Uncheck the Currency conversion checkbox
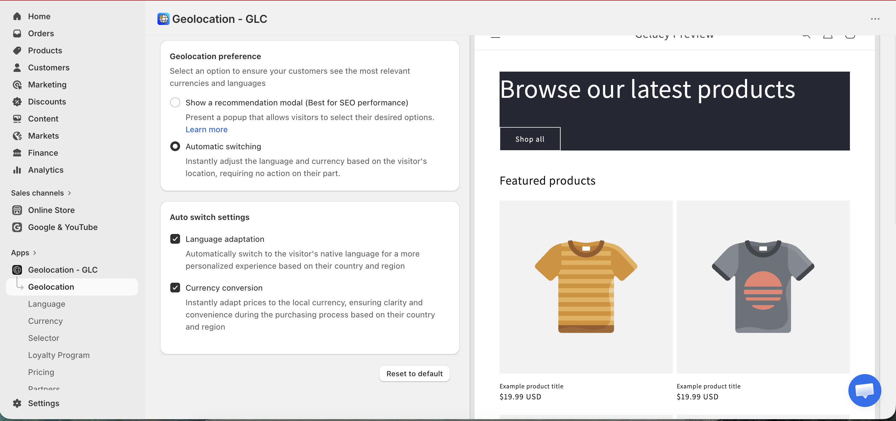This screenshot has height=421, width=896. pyautogui.click(x=175, y=287)
